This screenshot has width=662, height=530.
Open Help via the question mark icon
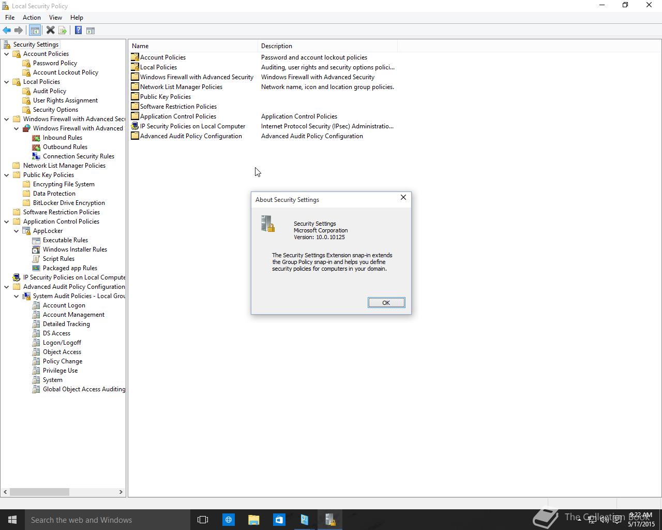click(x=78, y=31)
